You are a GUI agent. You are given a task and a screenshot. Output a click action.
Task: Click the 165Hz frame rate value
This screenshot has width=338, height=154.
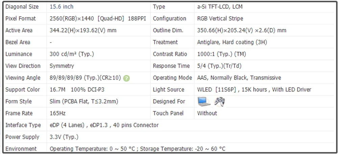tap(57, 113)
